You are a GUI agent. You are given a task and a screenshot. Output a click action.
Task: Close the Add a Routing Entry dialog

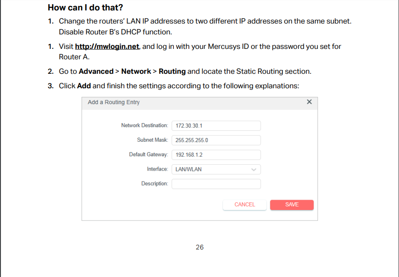click(x=309, y=102)
